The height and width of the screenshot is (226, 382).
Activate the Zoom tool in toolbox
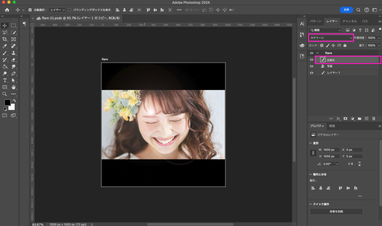pyautogui.click(x=5, y=94)
